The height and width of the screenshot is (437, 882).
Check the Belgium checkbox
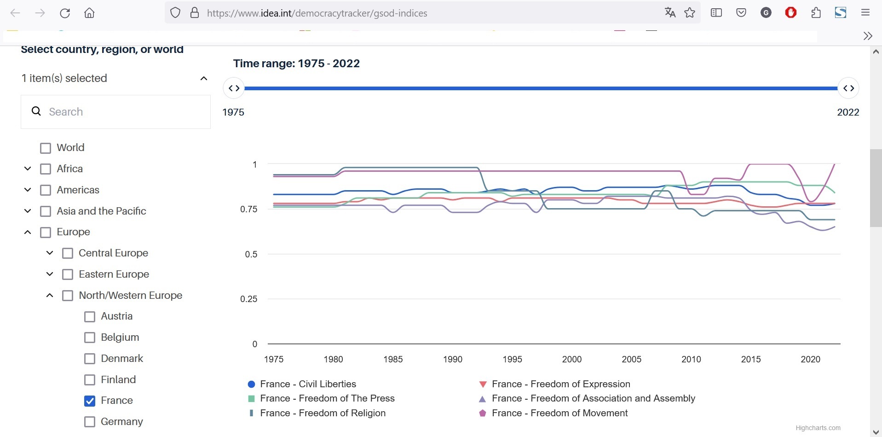90,338
